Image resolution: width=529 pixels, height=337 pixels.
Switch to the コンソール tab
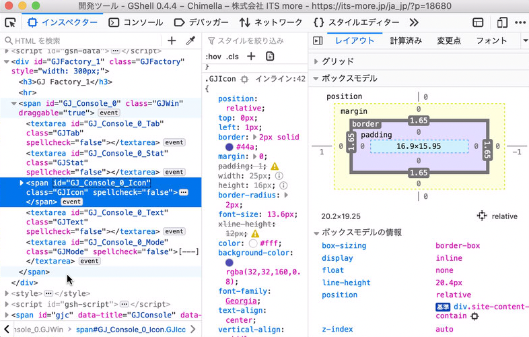(136, 22)
